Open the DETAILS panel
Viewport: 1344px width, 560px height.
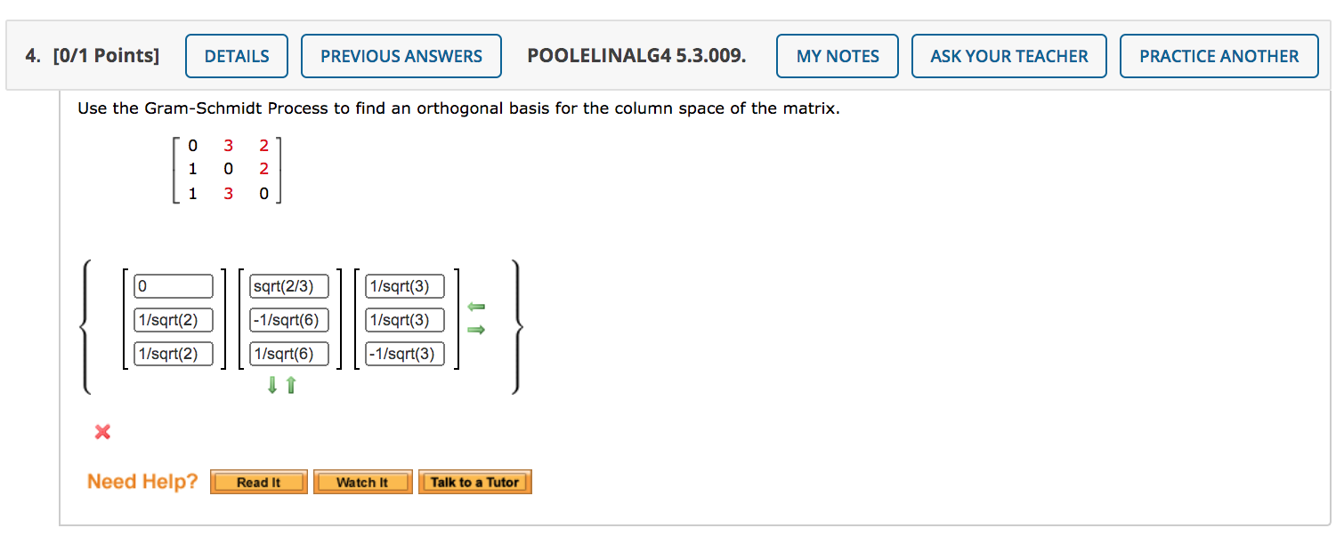pyautogui.click(x=236, y=55)
